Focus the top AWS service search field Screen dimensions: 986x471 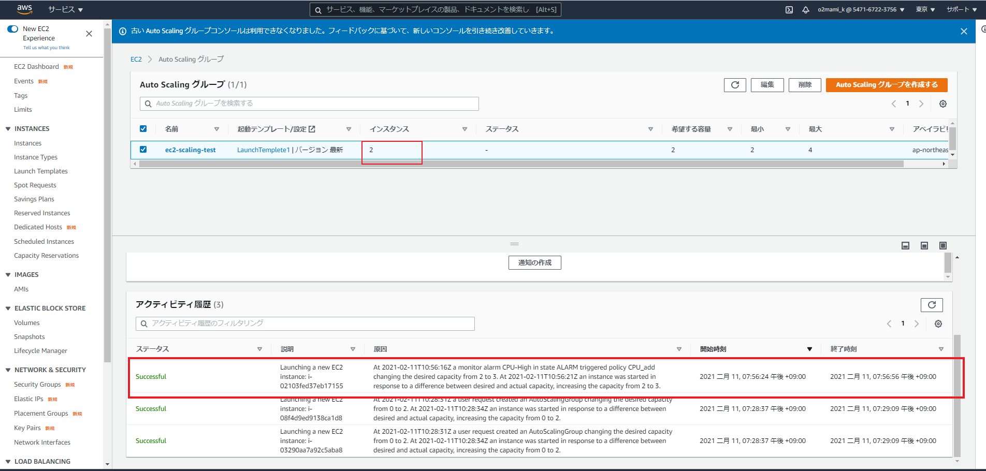436,10
